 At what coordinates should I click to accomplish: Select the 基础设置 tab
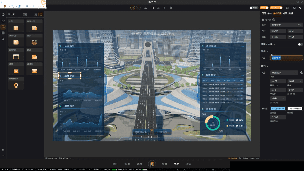click(x=277, y=13)
